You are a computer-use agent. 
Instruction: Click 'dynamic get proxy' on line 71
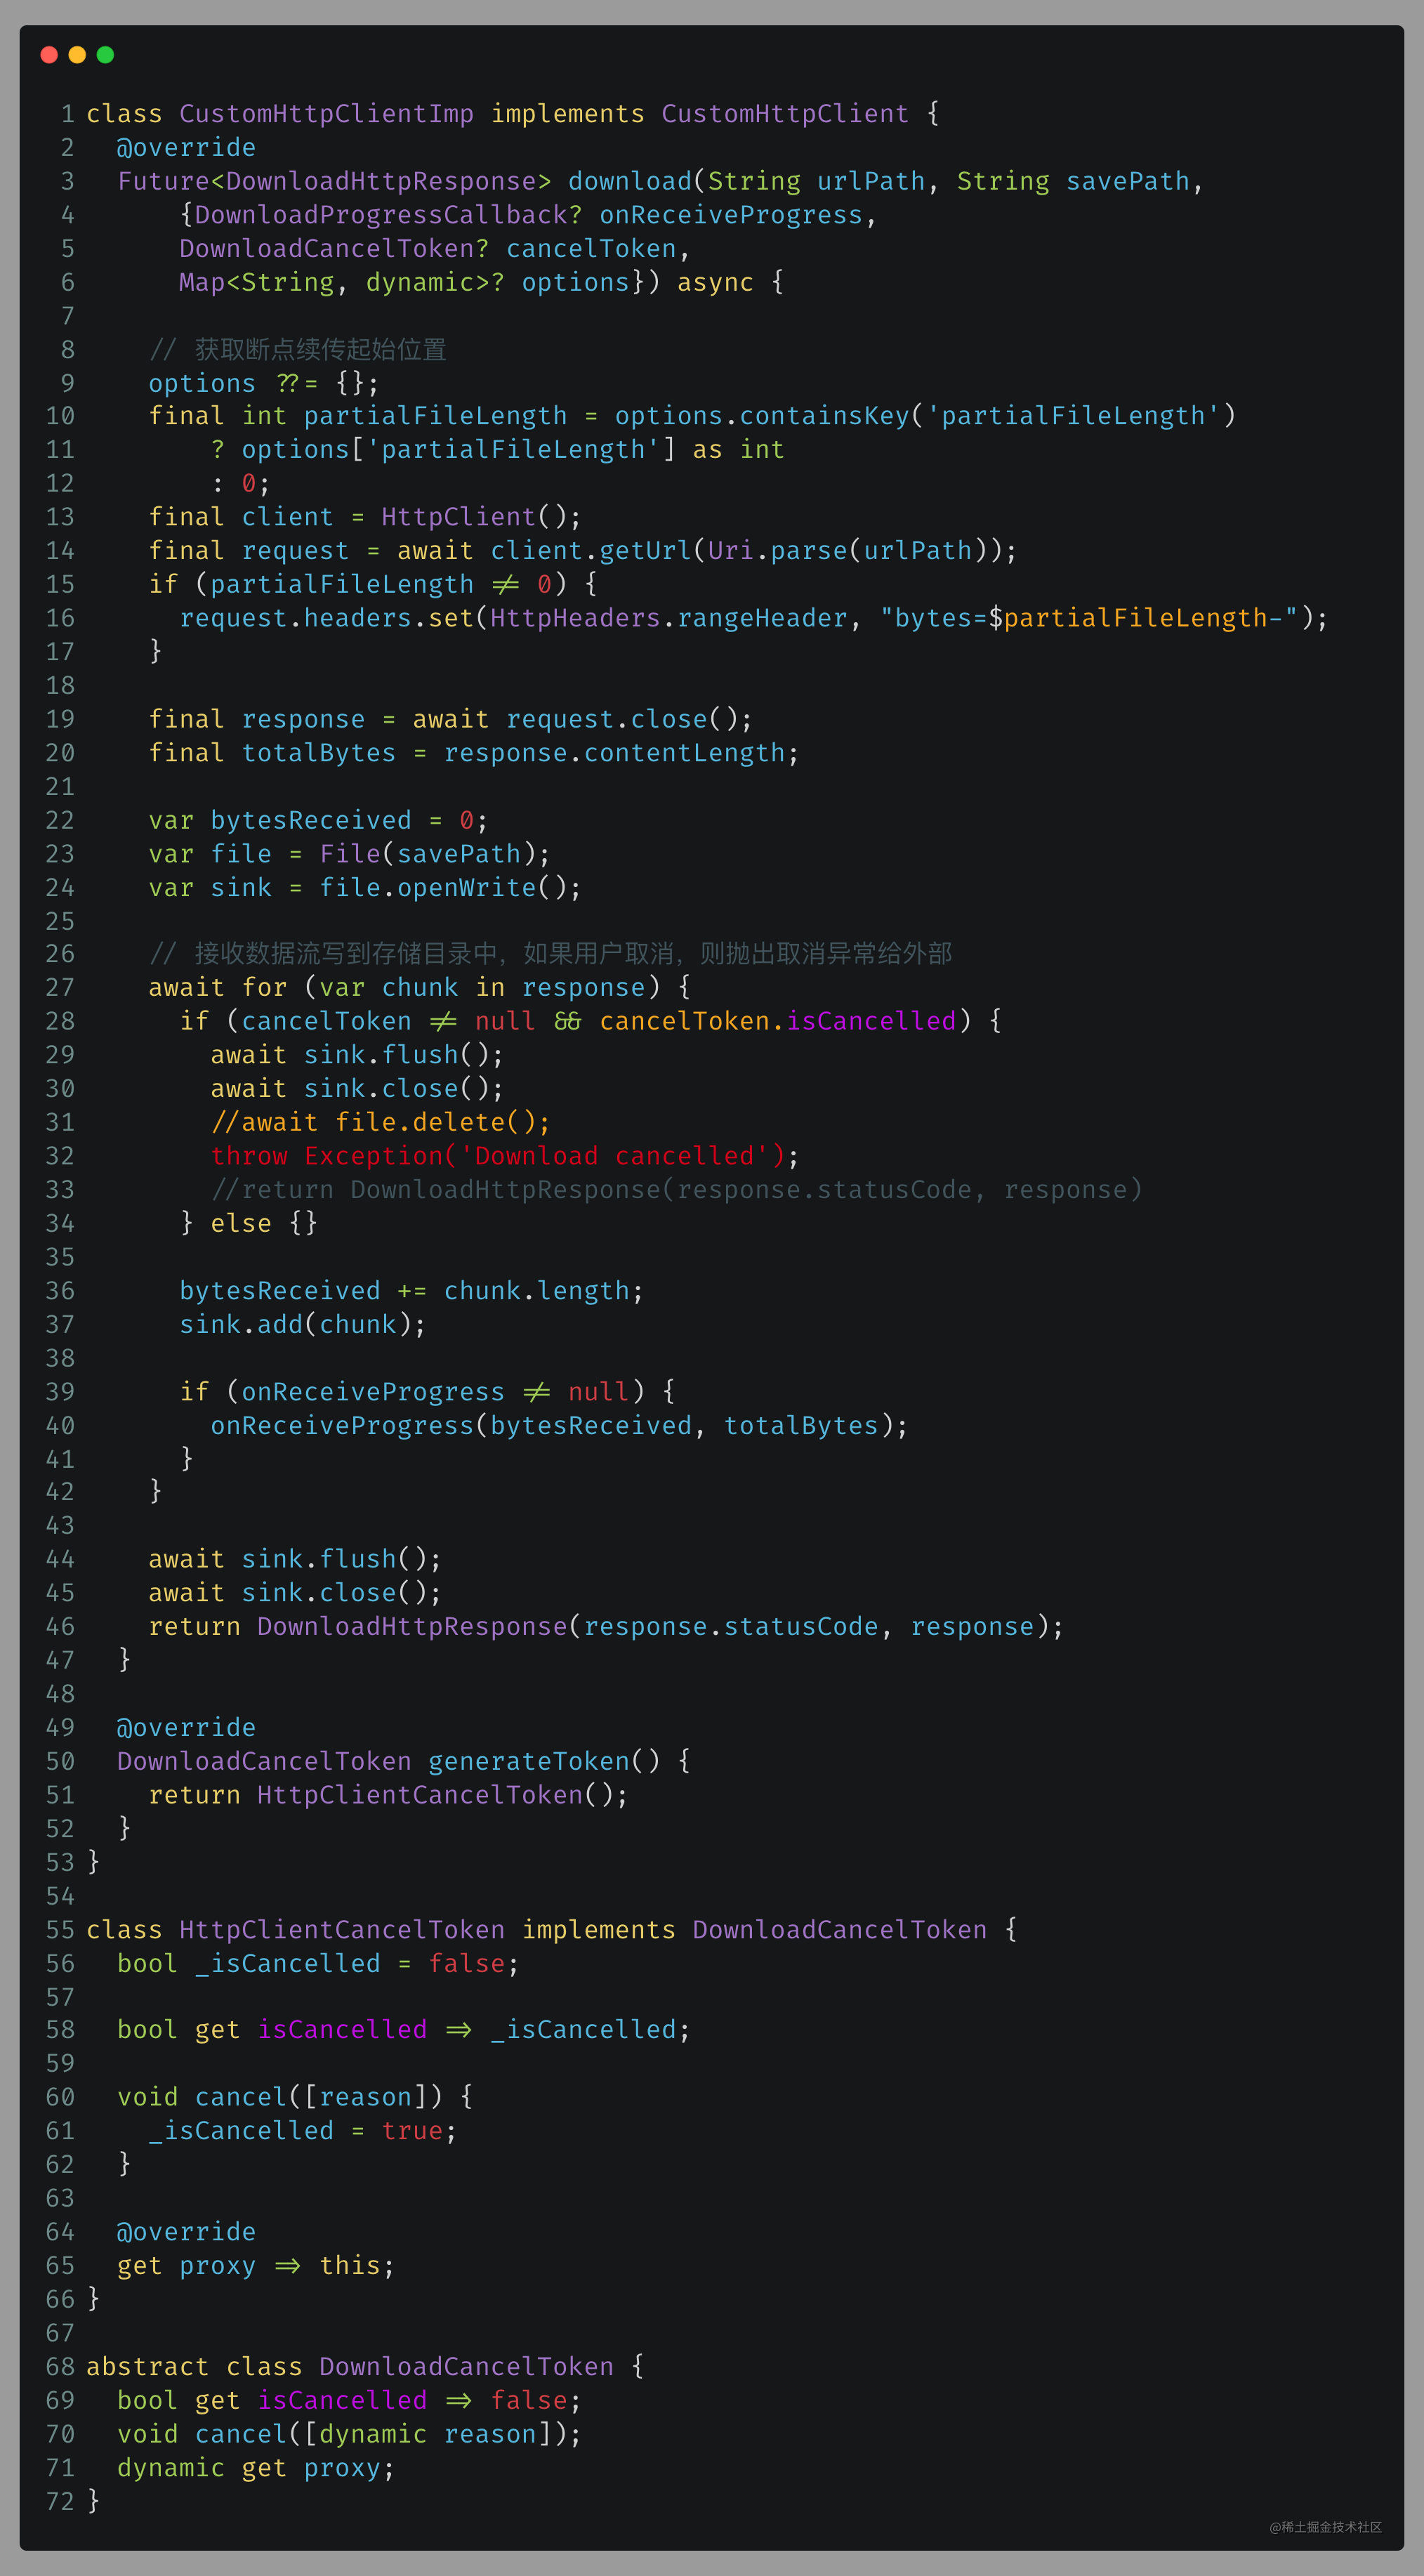click(x=248, y=2468)
